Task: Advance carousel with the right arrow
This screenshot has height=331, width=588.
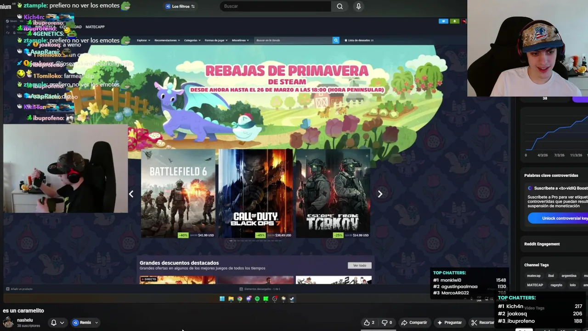Action: pyautogui.click(x=380, y=194)
